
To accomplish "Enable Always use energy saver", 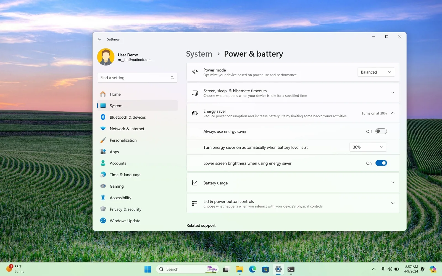I will coord(381,131).
